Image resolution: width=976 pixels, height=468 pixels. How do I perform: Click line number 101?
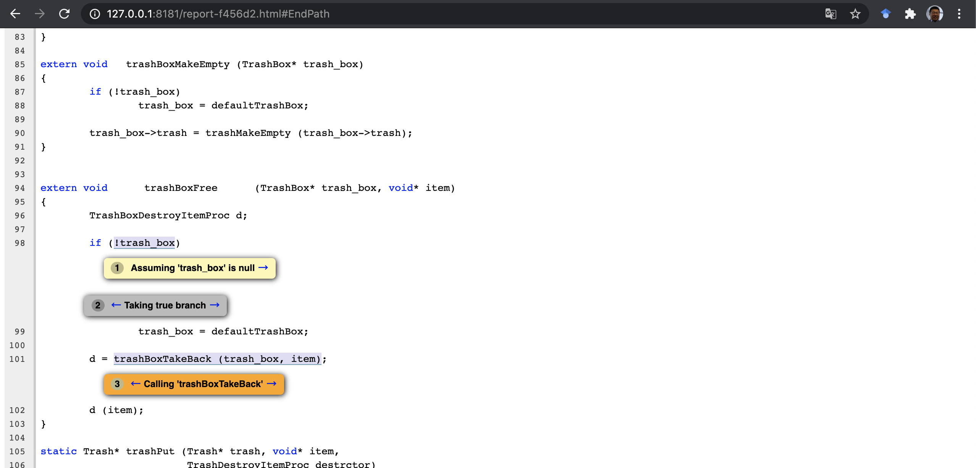tap(17, 359)
